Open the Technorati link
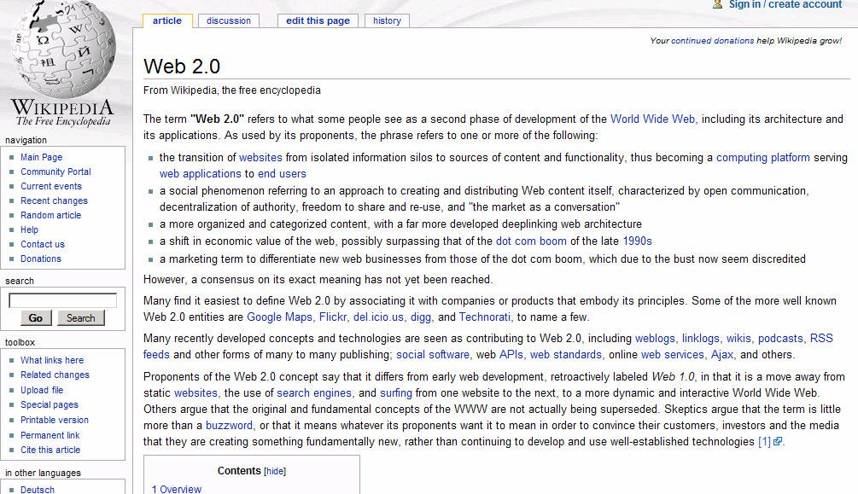The image size is (858, 494). (484, 317)
